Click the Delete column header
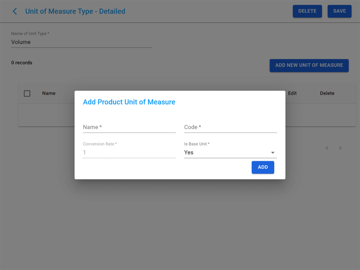360x270 pixels. 327,93
